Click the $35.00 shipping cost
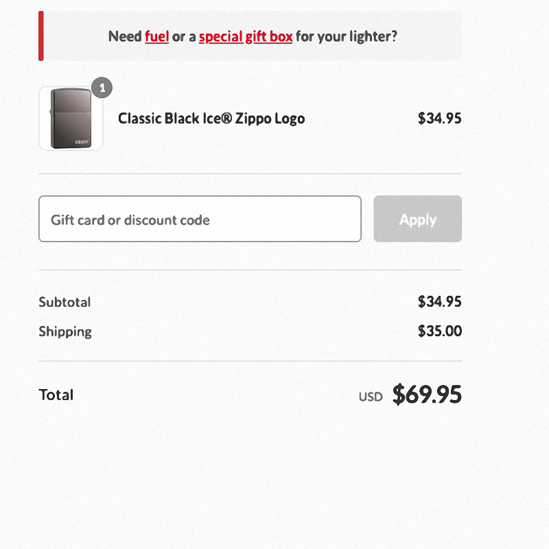This screenshot has width=549, height=549. [440, 331]
